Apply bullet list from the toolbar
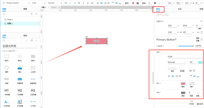Screen dimensions: 204x108 point(92,3)
